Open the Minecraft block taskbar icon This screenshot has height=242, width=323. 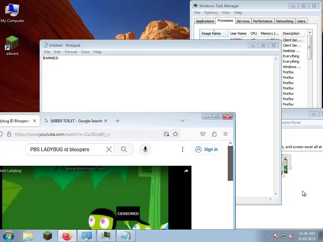[x=48, y=236]
